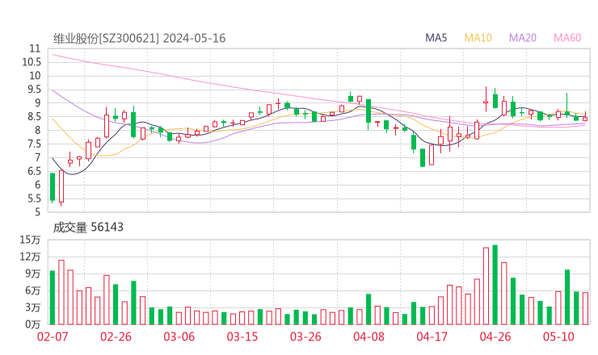Click the 02-26 date axis label
This screenshot has width=598, height=355.
pos(116,336)
